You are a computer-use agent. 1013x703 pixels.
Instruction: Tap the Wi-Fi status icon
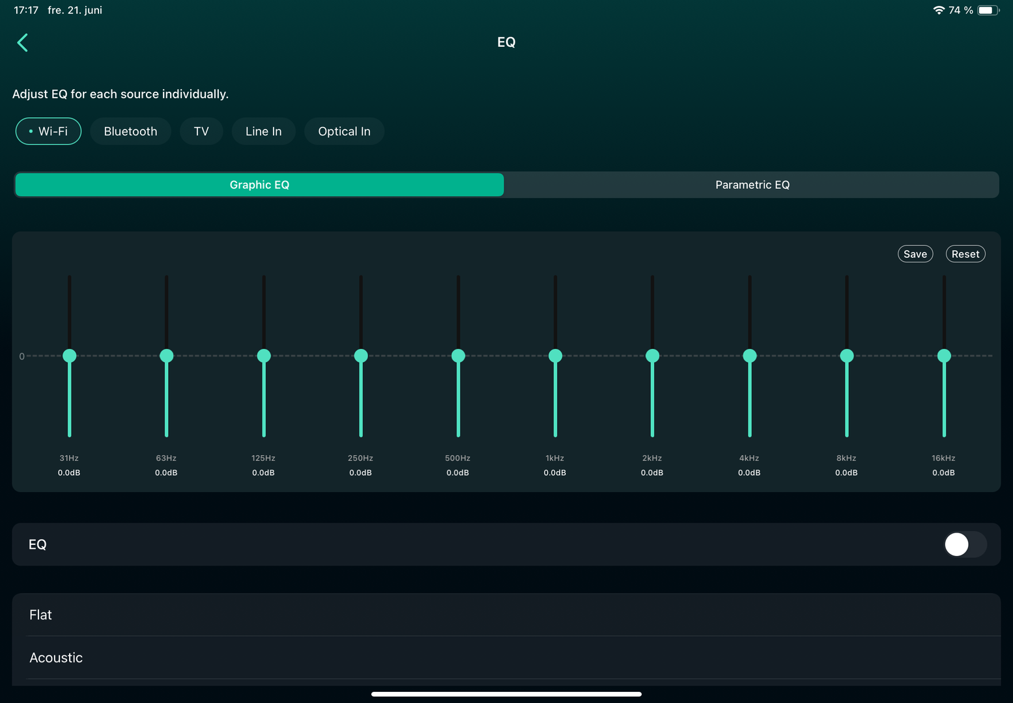click(938, 10)
